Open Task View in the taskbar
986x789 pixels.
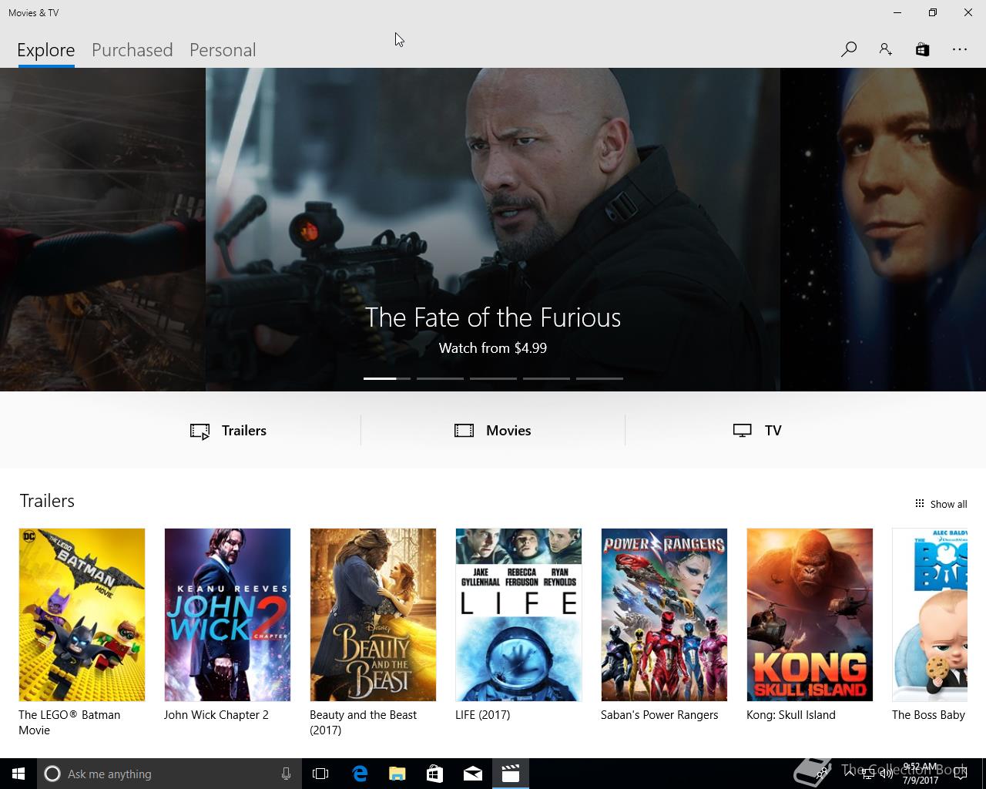coord(320,774)
